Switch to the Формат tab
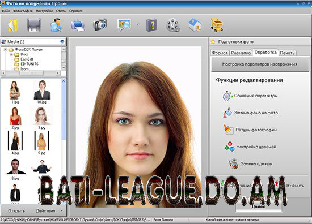This screenshot has height=224, width=312. coord(220,53)
